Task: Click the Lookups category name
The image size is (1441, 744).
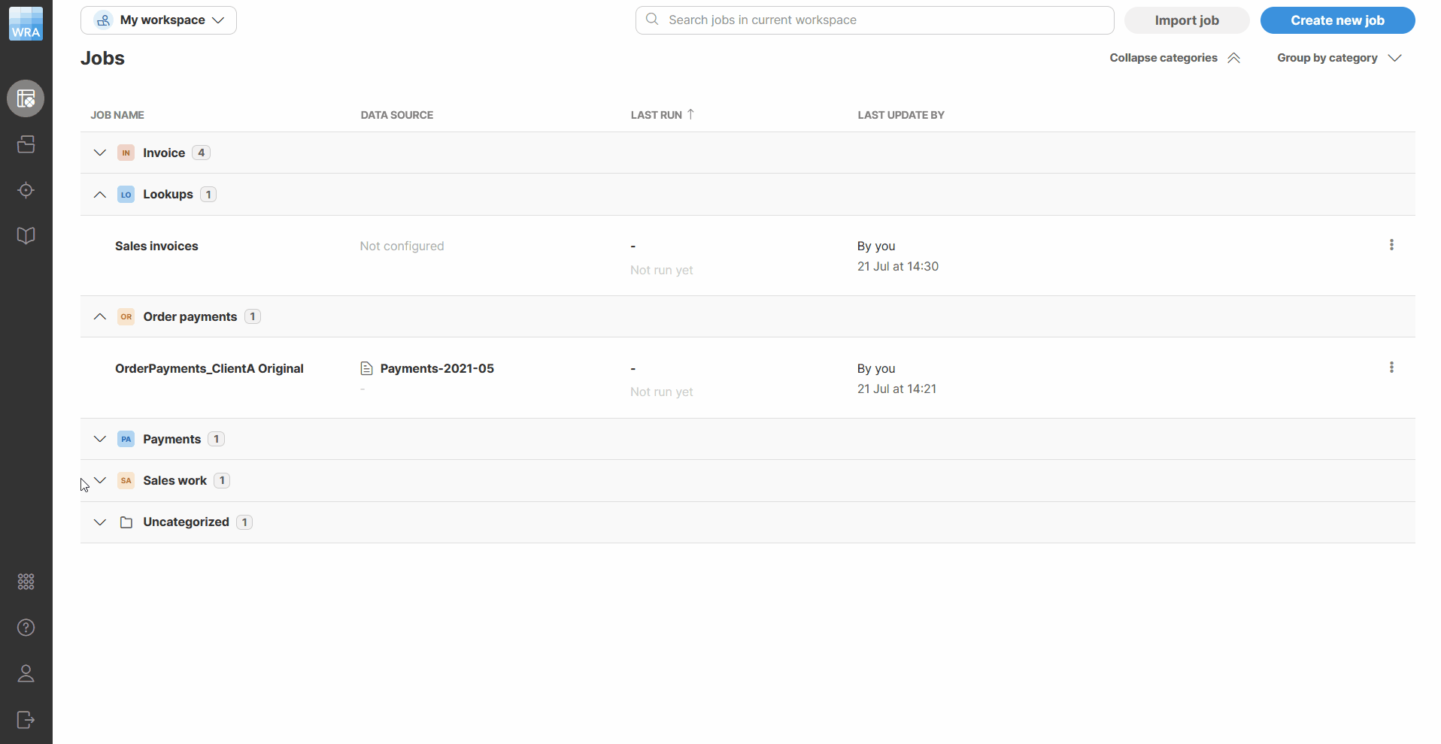Action: 168,195
